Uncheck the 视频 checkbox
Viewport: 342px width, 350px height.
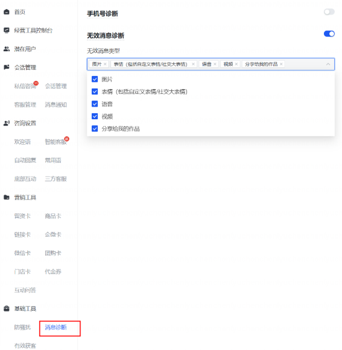point(95,116)
